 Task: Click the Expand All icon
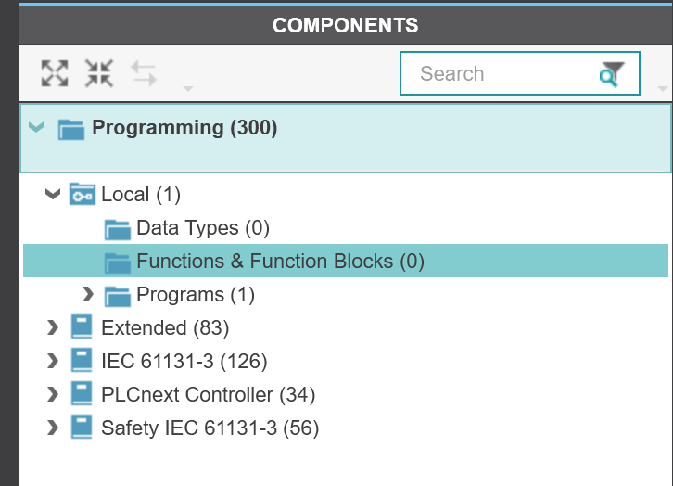[x=55, y=73]
